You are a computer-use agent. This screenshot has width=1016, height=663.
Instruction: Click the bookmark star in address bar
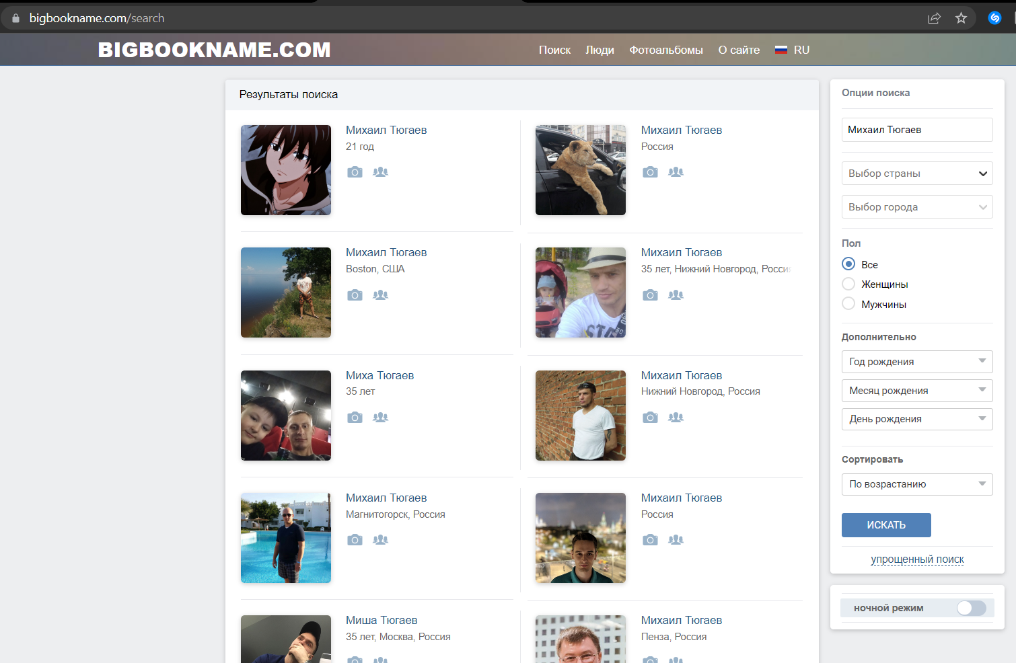click(x=961, y=18)
